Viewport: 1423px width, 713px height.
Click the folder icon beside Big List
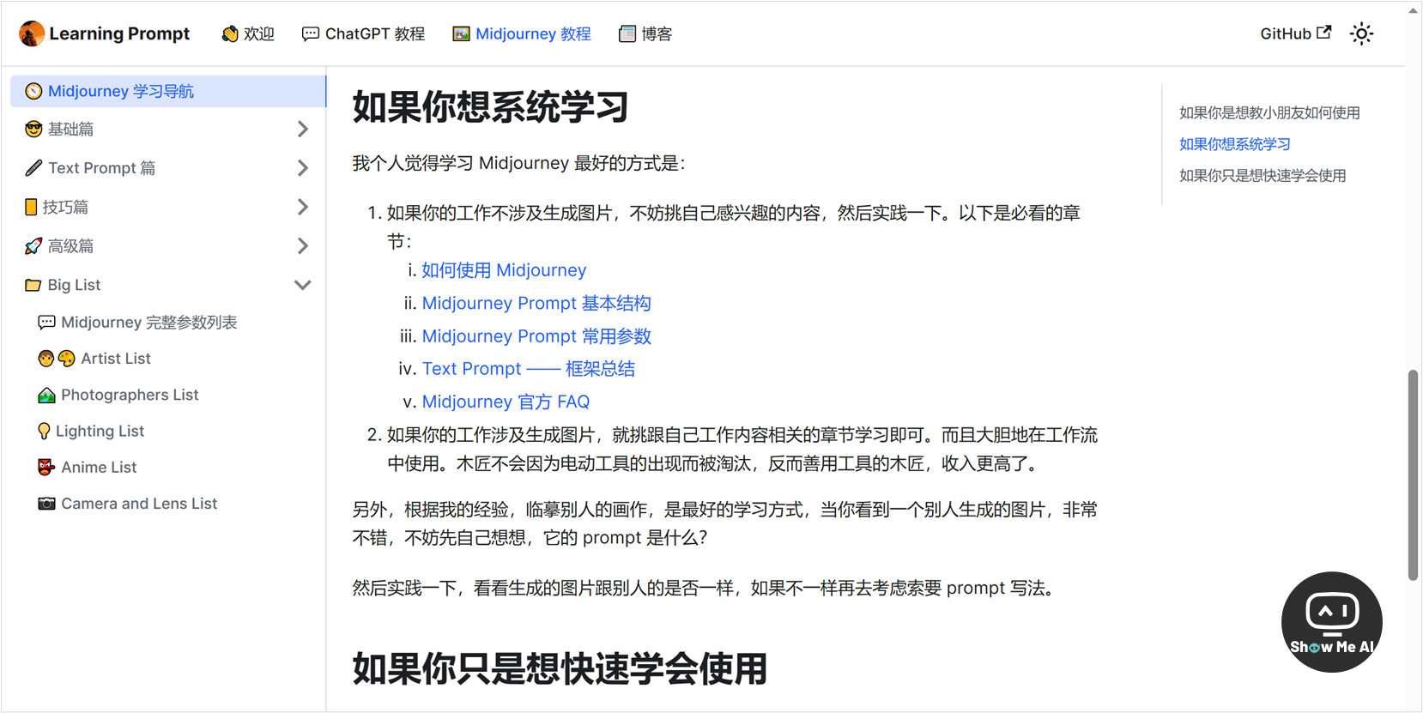pyautogui.click(x=33, y=285)
